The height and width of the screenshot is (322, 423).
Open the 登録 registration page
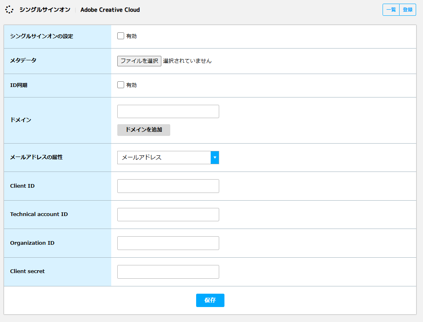(x=408, y=10)
